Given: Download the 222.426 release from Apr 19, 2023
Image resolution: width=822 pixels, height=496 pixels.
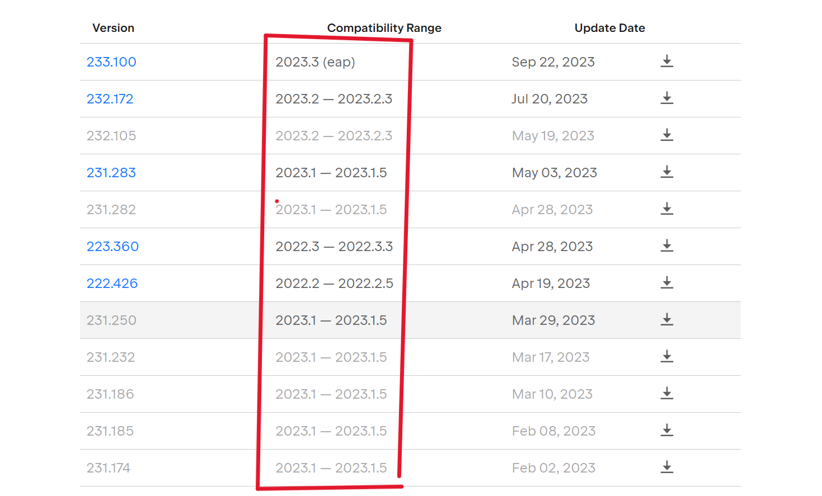Looking at the screenshot, I should point(666,283).
